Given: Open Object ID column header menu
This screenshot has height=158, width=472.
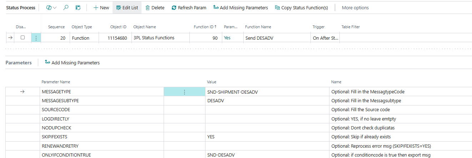Looking at the screenshot, I should (118, 27).
